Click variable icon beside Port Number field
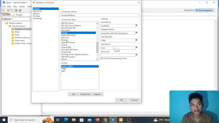Image resolution: width=219 pixels, height=123 pixels. point(137,40)
